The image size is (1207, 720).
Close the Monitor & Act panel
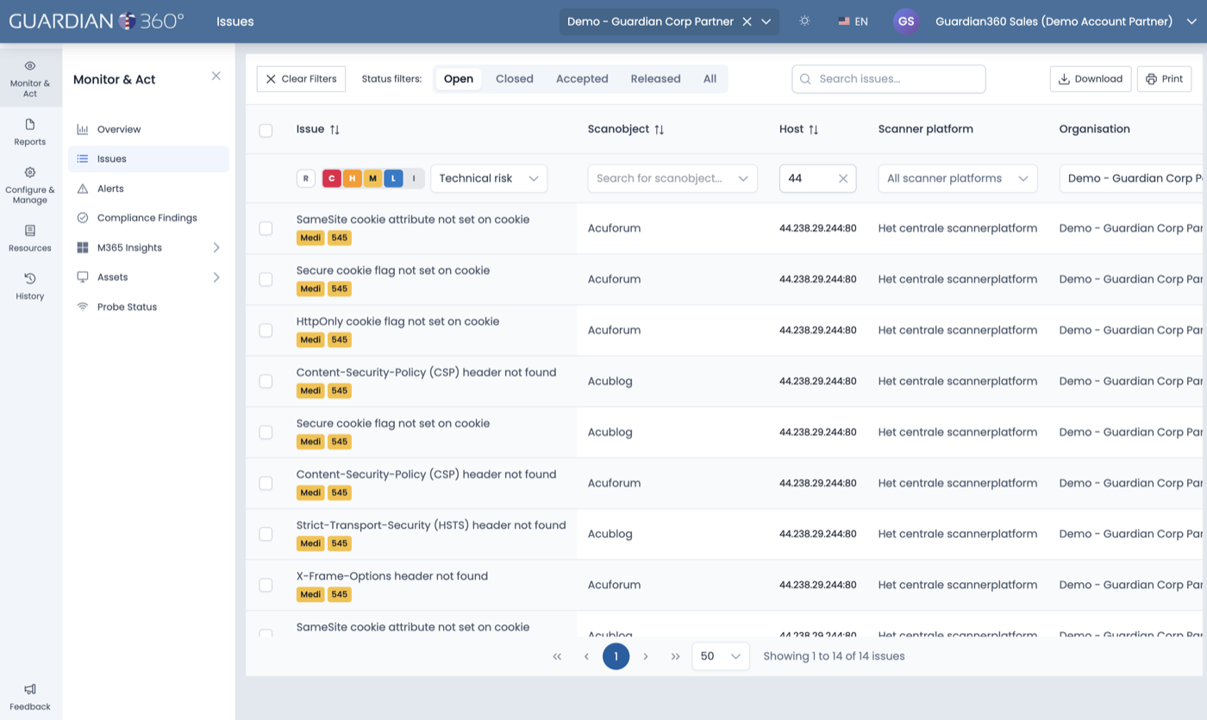point(216,76)
